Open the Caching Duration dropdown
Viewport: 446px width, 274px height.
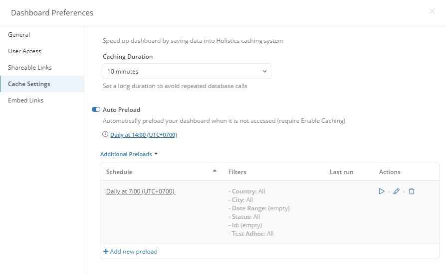tap(187, 71)
